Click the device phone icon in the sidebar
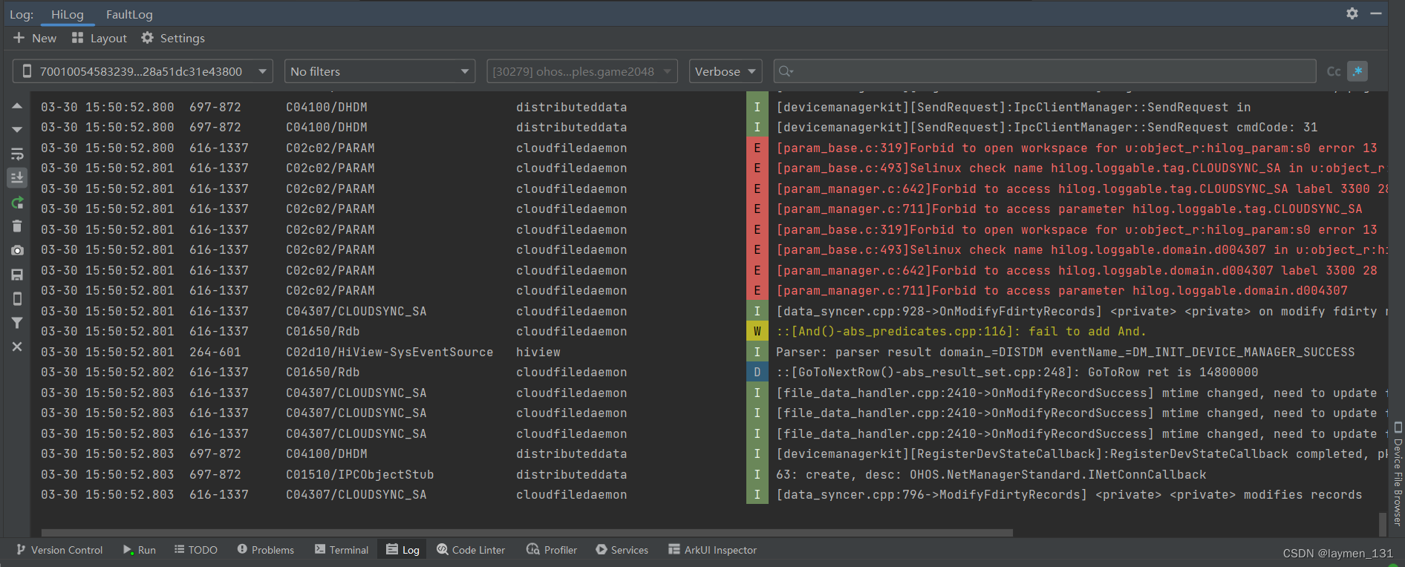The image size is (1405, 567). coord(16,298)
